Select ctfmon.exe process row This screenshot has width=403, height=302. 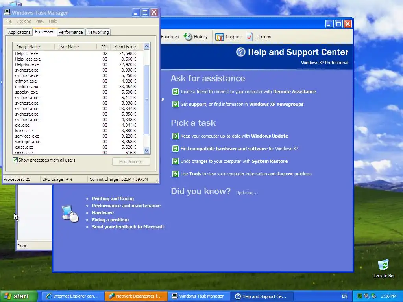[x=78, y=81]
